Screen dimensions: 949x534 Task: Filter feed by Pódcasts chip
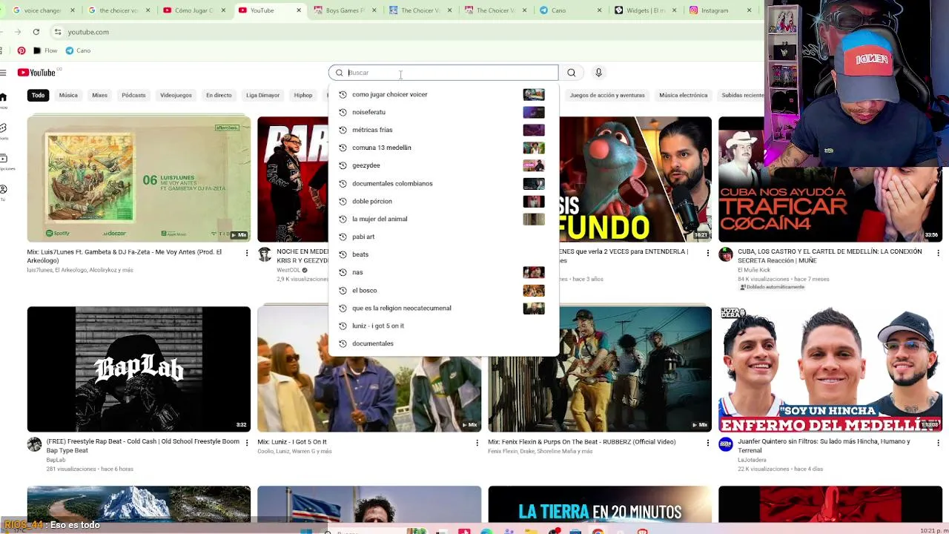(133, 95)
